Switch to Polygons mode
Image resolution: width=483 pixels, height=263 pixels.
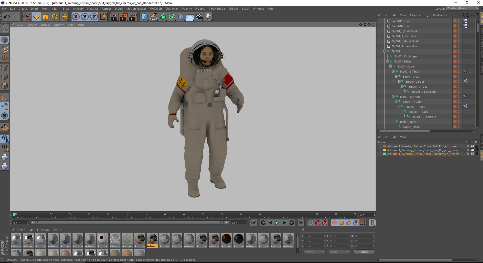coord(5,86)
